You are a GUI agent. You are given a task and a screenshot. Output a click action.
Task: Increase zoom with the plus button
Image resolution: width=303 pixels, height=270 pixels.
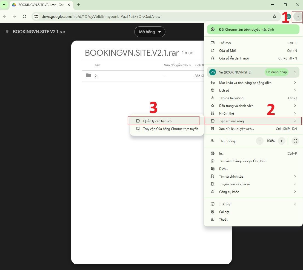282,141
